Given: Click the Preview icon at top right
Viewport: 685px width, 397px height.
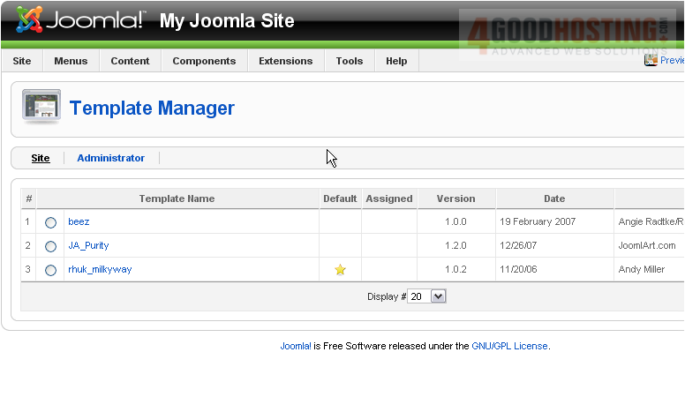Looking at the screenshot, I should pyautogui.click(x=651, y=60).
